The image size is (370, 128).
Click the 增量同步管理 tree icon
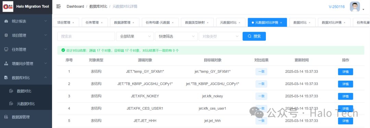7,64
